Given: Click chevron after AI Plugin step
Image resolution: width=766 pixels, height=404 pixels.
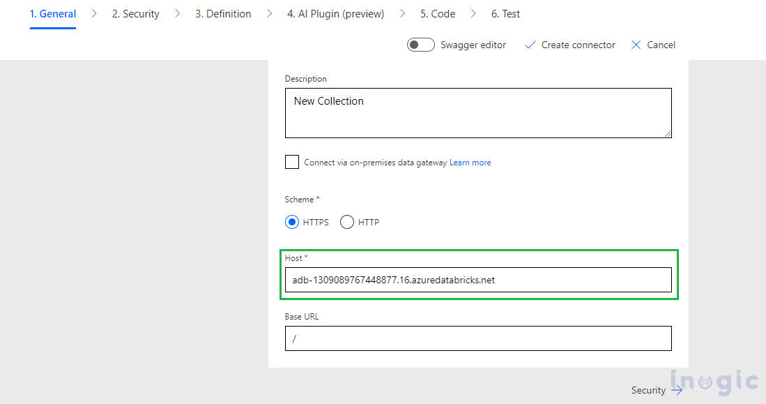Looking at the screenshot, I should [x=402, y=14].
